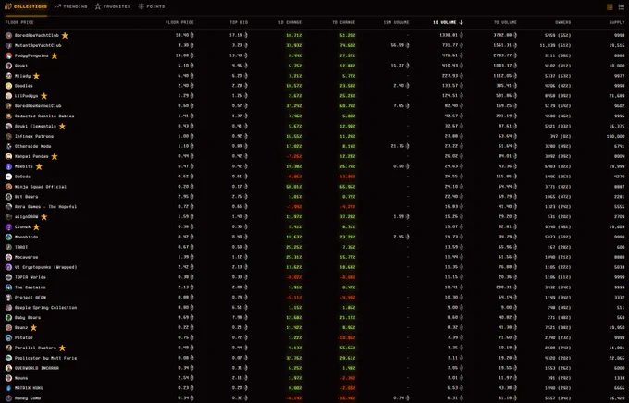The image size is (629, 403).
Task: Open the Baby Bears collection name
Action: pyautogui.click(x=28, y=318)
